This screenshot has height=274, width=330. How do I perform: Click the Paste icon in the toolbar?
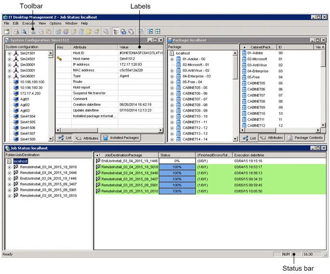[48, 31]
